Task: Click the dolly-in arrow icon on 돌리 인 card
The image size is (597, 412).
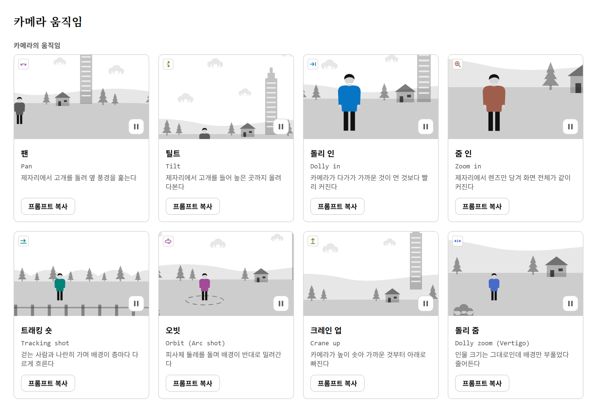Action: click(x=313, y=64)
